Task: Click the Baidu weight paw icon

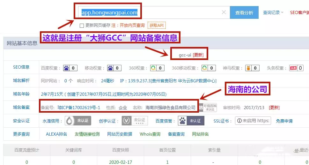Action: click(x=66, y=68)
